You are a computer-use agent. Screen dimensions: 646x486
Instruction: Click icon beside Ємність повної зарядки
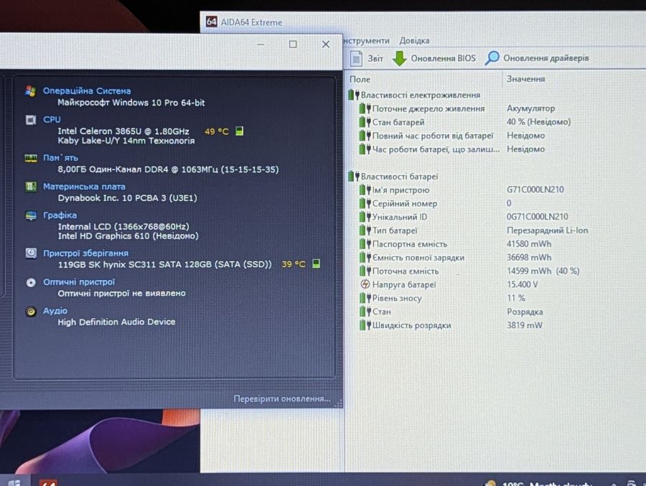(x=365, y=258)
